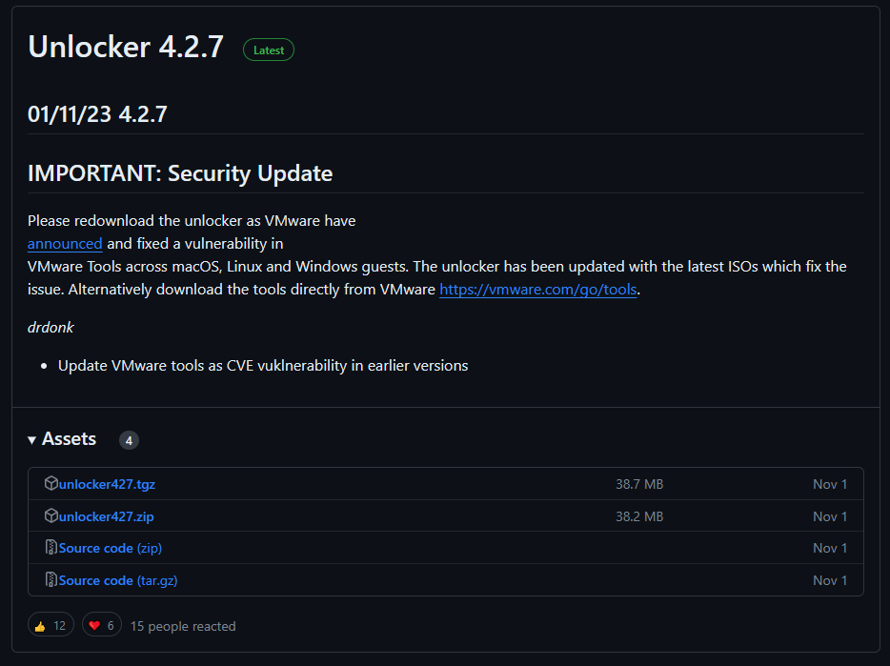Click the Nov 1 date for Source code (tar.gz)
The height and width of the screenshot is (666, 890).
coord(830,581)
